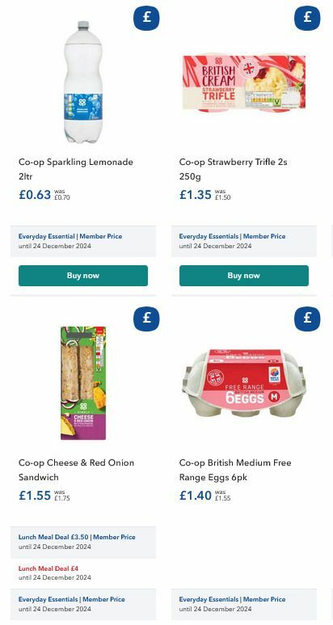Open Co-op Cheese & Red Onion Sandwich title
This screenshot has height=625, width=333.
[x=76, y=470]
